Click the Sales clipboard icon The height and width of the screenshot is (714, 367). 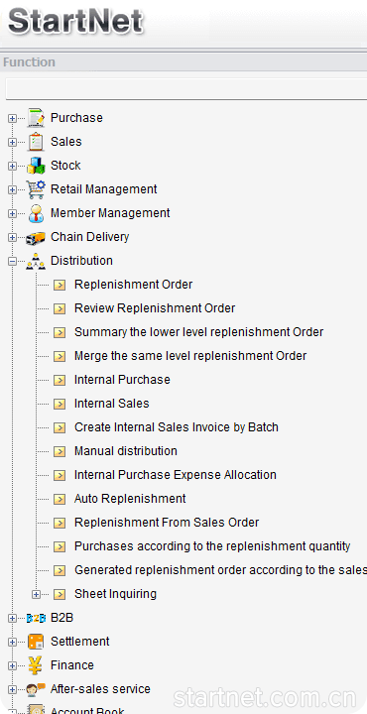[x=36, y=142]
